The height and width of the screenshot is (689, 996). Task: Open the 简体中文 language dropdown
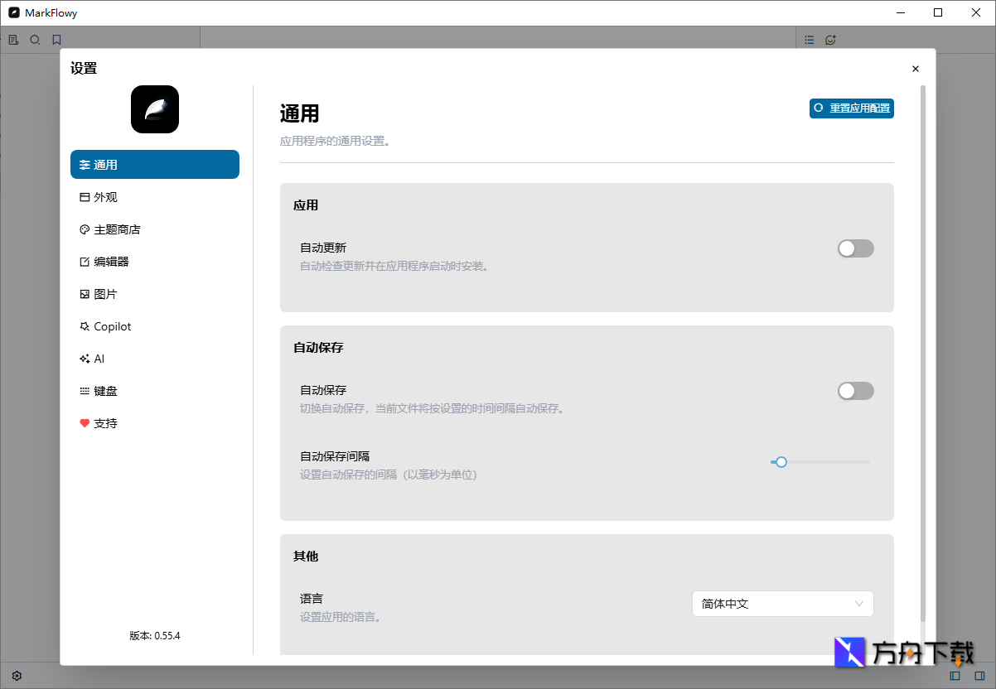pyautogui.click(x=782, y=604)
